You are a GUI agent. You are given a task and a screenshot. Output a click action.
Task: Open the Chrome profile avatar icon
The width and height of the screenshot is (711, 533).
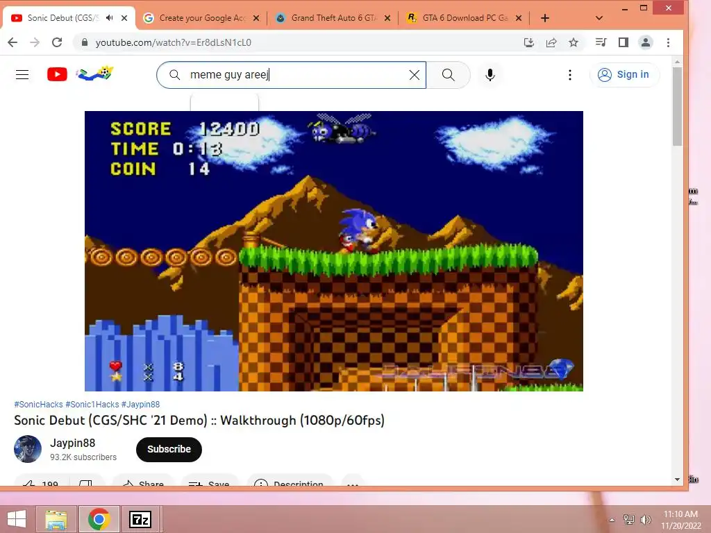coord(646,42)
